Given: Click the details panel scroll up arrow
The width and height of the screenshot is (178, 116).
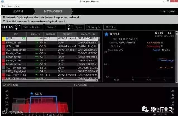Looking at the screenshot, I should coord(177,32).
